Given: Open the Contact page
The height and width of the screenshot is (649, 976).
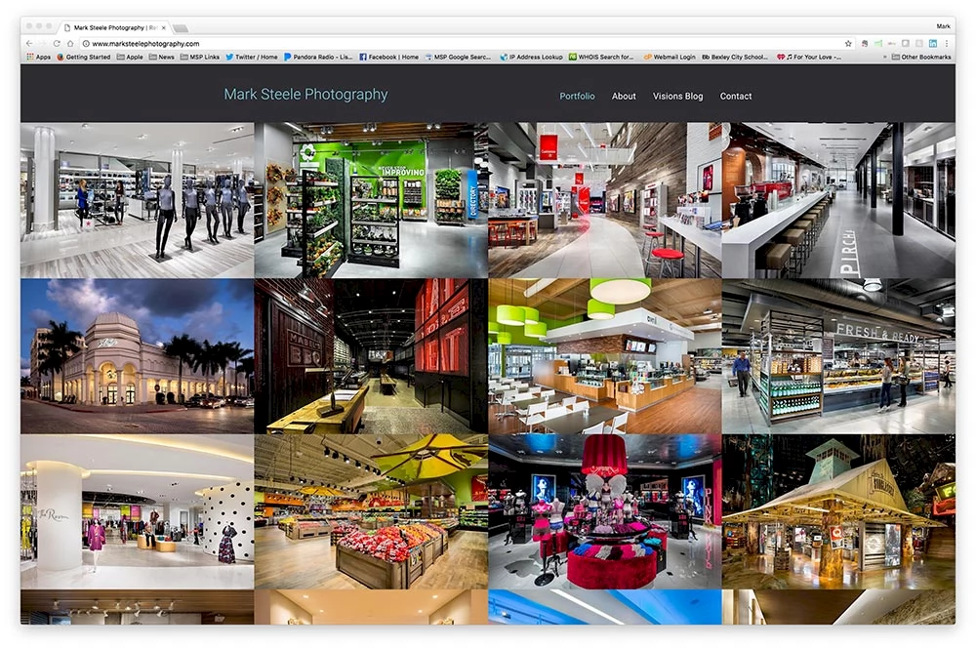Looking at the screenshot, I should tap(736, 96).
